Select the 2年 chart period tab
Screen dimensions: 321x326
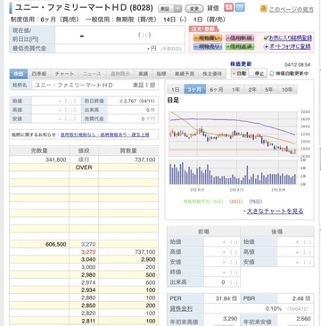click(x=252, y=89)
